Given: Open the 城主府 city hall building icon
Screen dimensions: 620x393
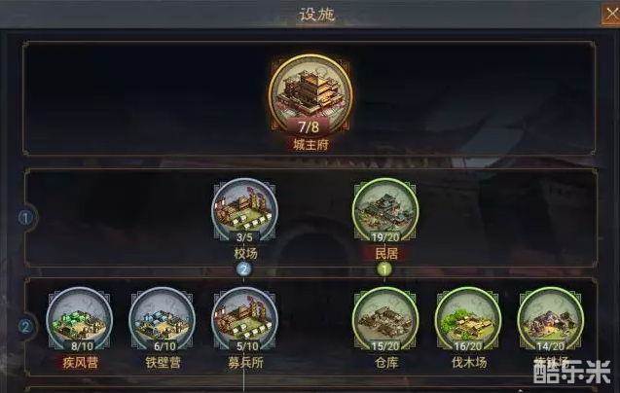Looking at the screenshot, I should click(310, 95).
